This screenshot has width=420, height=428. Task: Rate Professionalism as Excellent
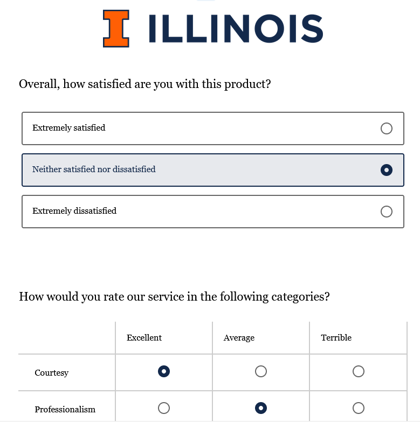(x=164, y=408)
